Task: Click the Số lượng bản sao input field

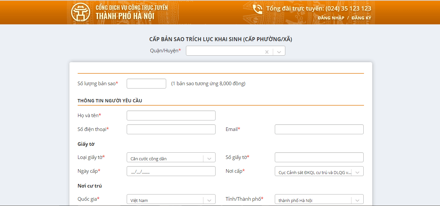Action: tap(146, 84)
